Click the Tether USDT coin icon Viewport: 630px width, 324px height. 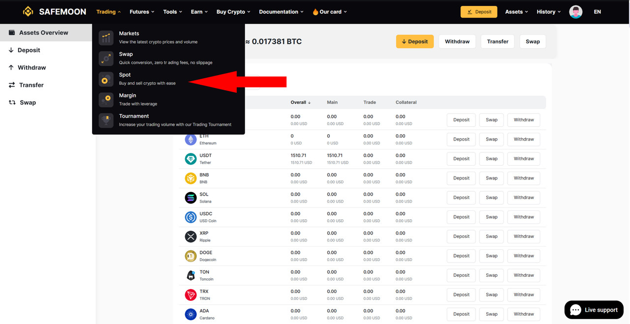(190, 159)
